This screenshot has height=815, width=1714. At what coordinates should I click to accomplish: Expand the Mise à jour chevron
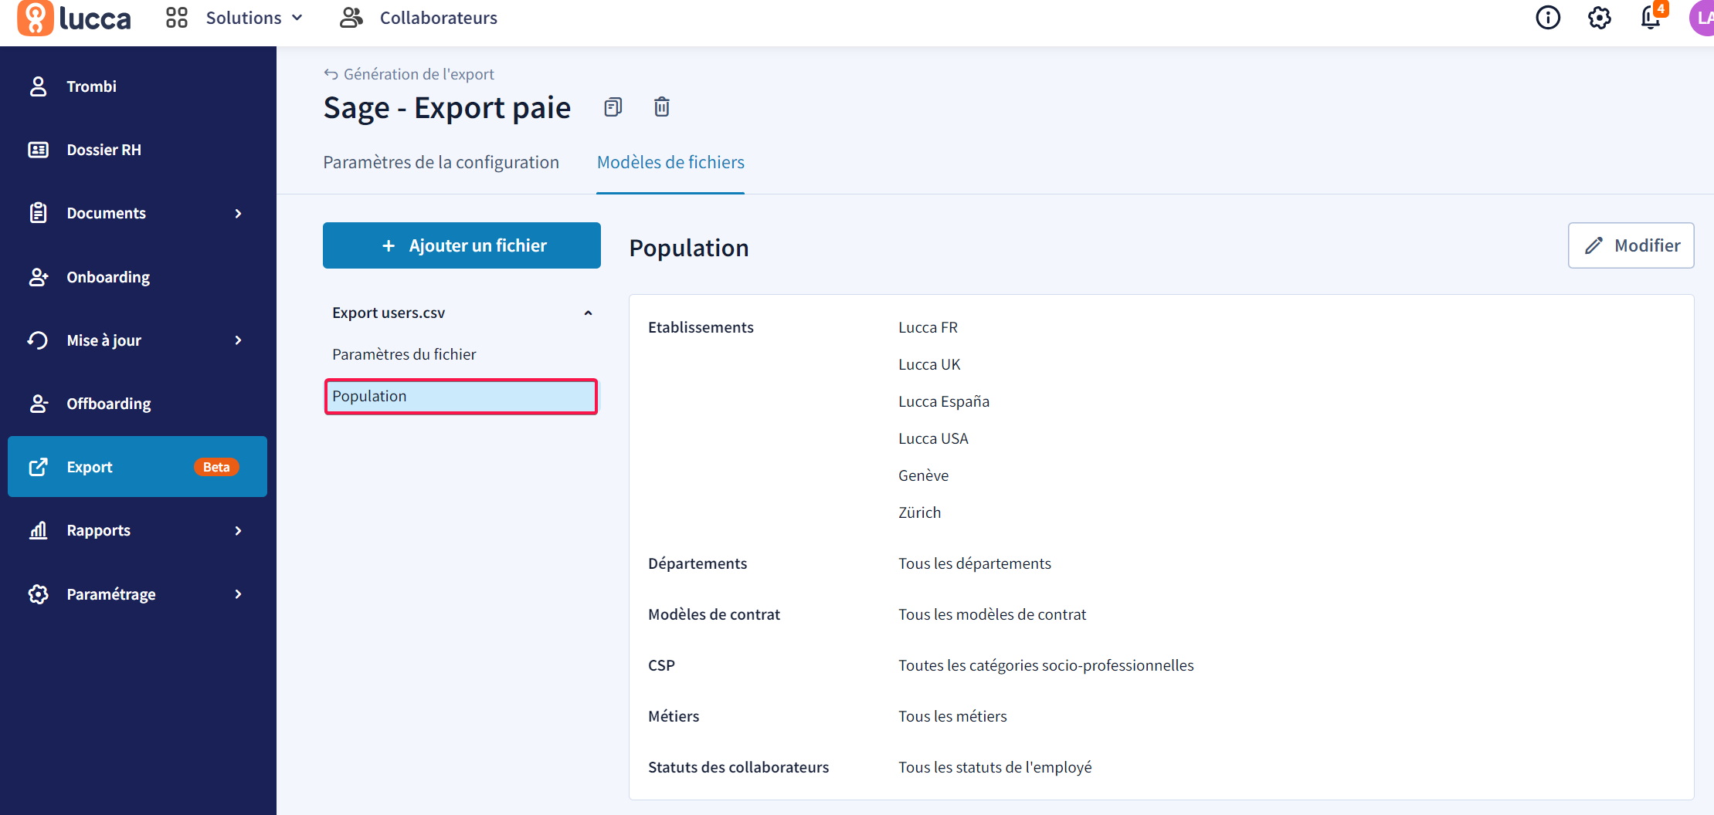click(239, 340)
